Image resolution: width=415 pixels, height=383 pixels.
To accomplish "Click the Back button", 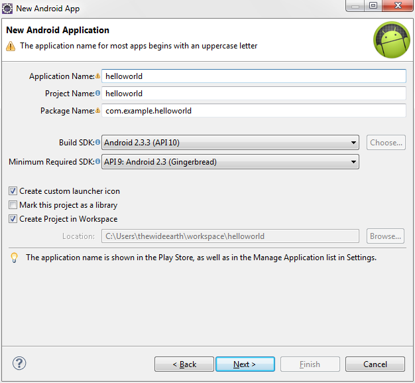I will point(184,364).
